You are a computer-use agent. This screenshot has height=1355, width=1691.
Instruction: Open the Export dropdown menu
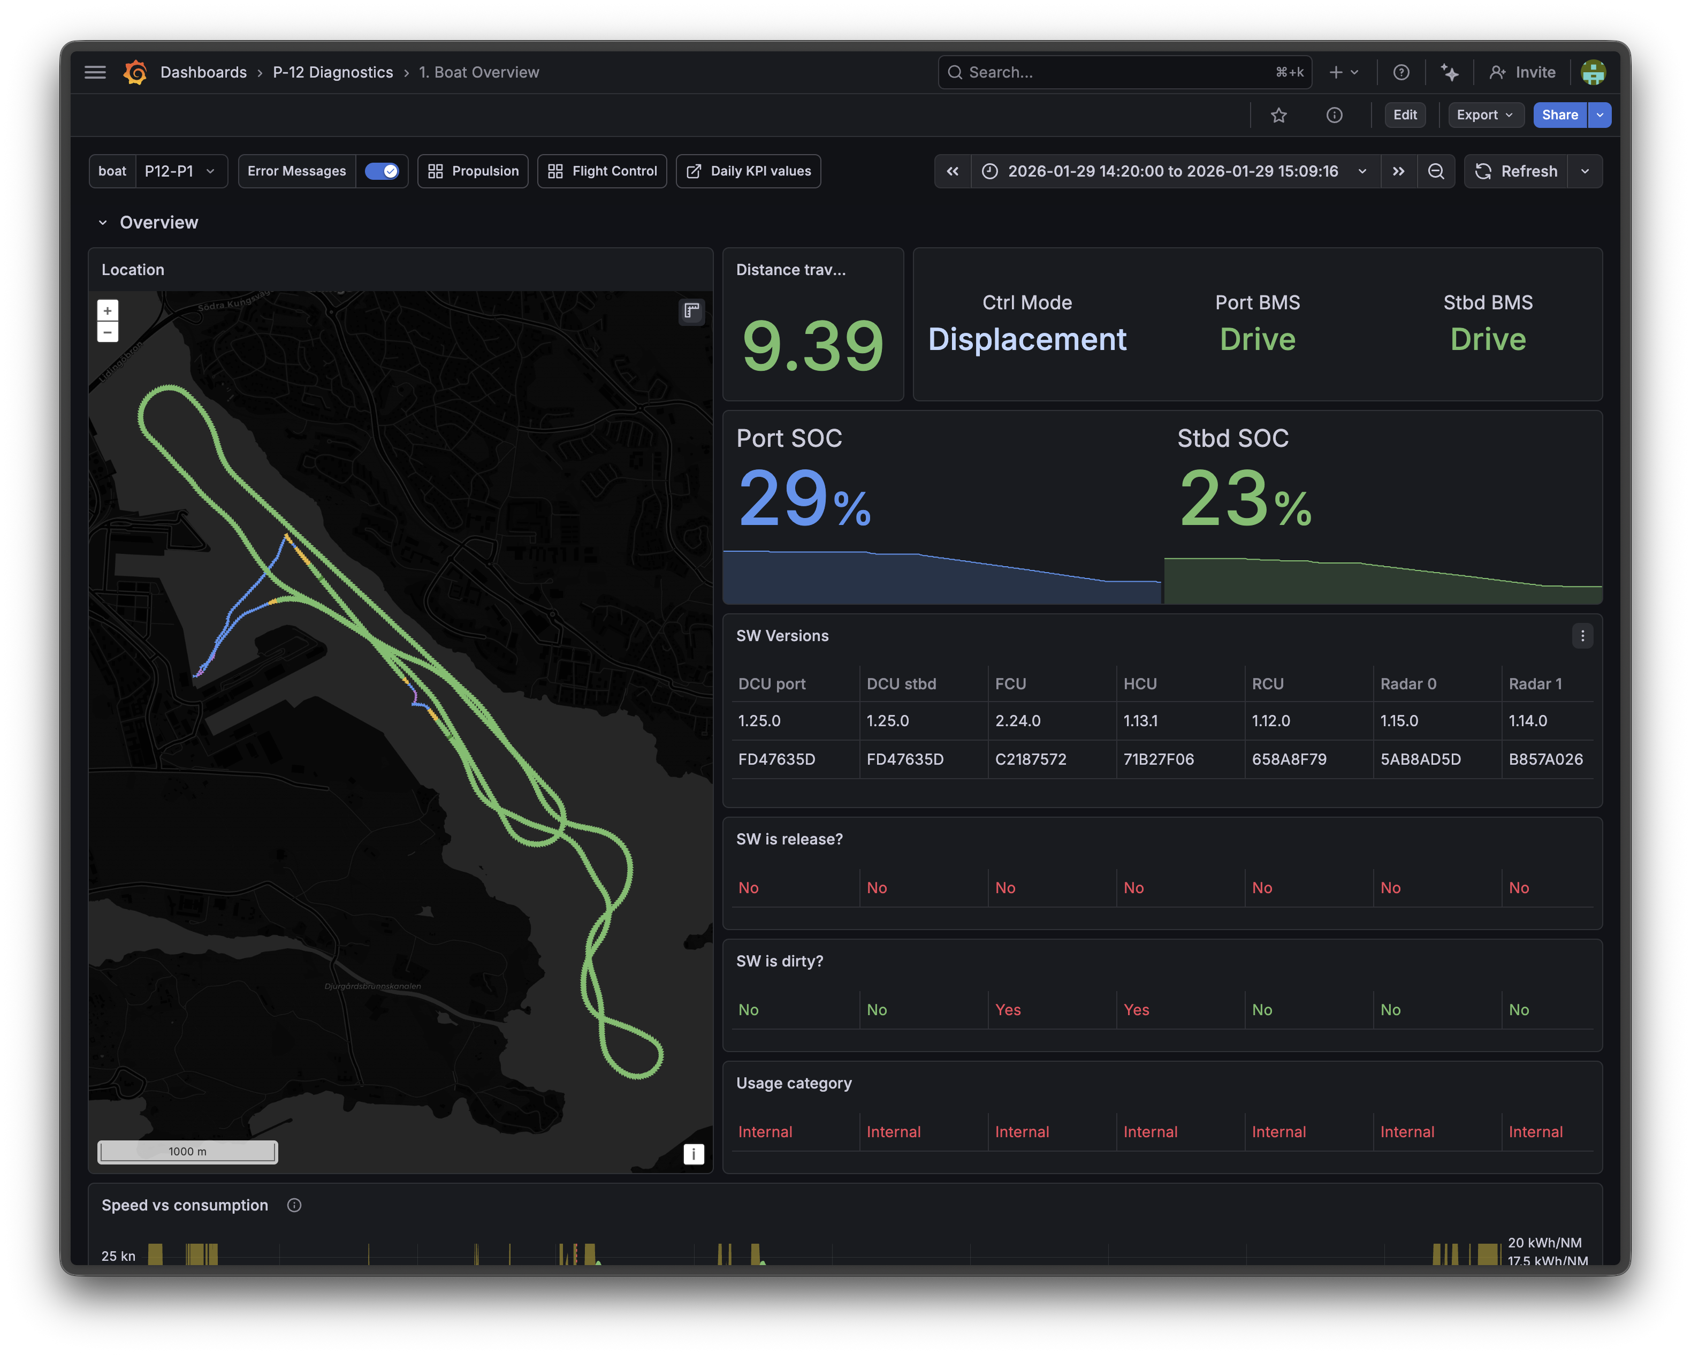click(1485, 115)
